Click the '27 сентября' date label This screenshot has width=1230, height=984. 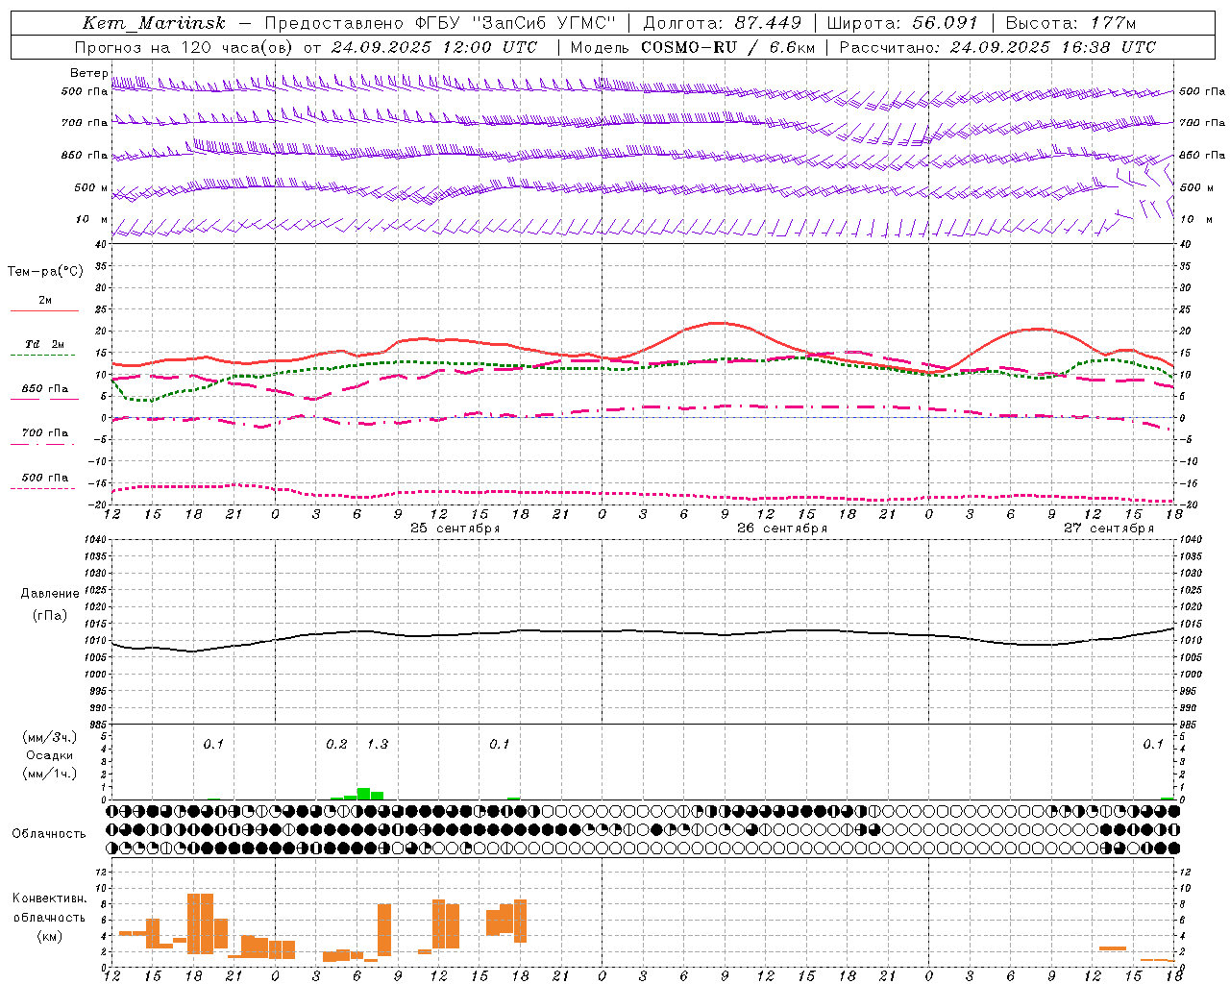point(1109,529)
